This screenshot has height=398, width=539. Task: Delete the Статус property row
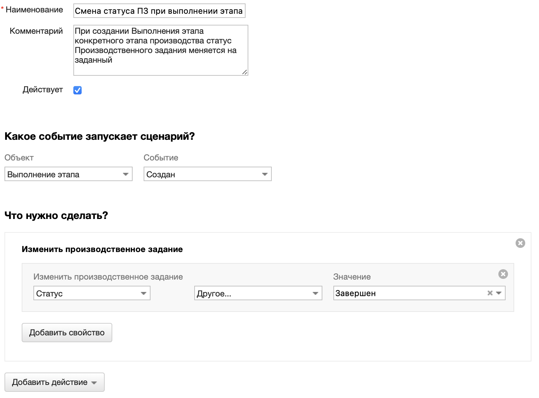tap(503, 274)
